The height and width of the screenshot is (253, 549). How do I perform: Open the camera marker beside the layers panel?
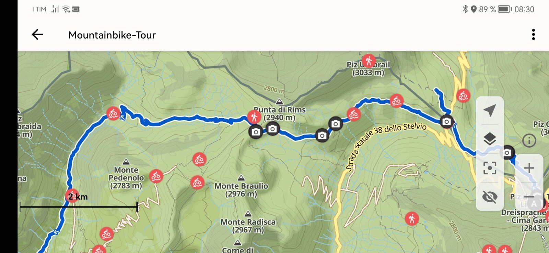pos(507,152)
